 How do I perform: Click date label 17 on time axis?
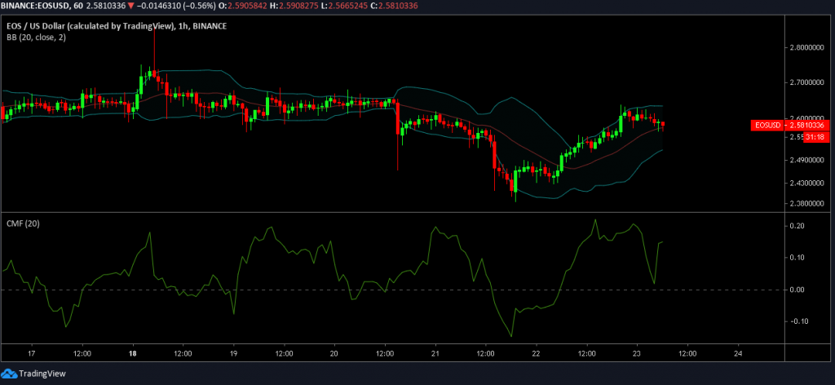coord(32,353)
